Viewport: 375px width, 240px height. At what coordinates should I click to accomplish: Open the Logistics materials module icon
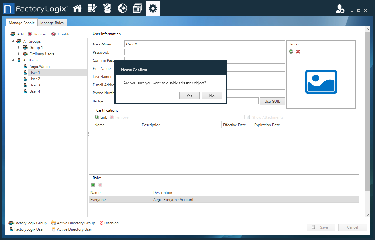(107, 8)
